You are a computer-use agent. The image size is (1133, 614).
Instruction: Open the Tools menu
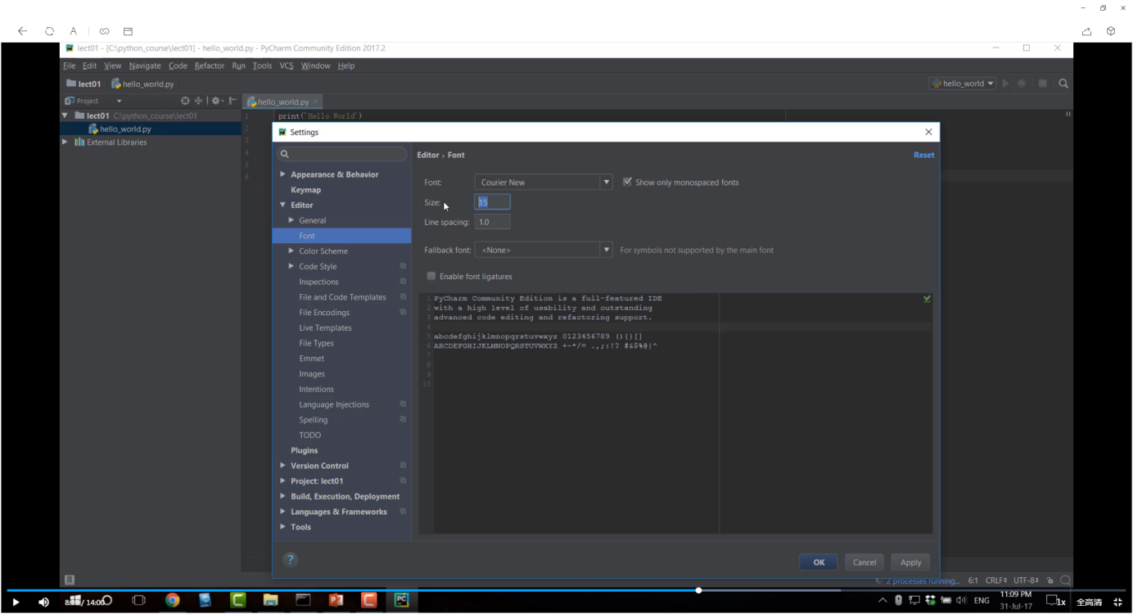click(x=262, y=65)
